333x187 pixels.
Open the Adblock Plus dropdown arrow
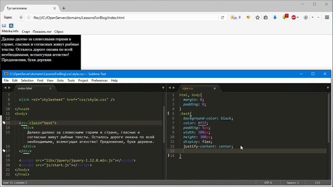pyautogui.click(x=298, y=18)
